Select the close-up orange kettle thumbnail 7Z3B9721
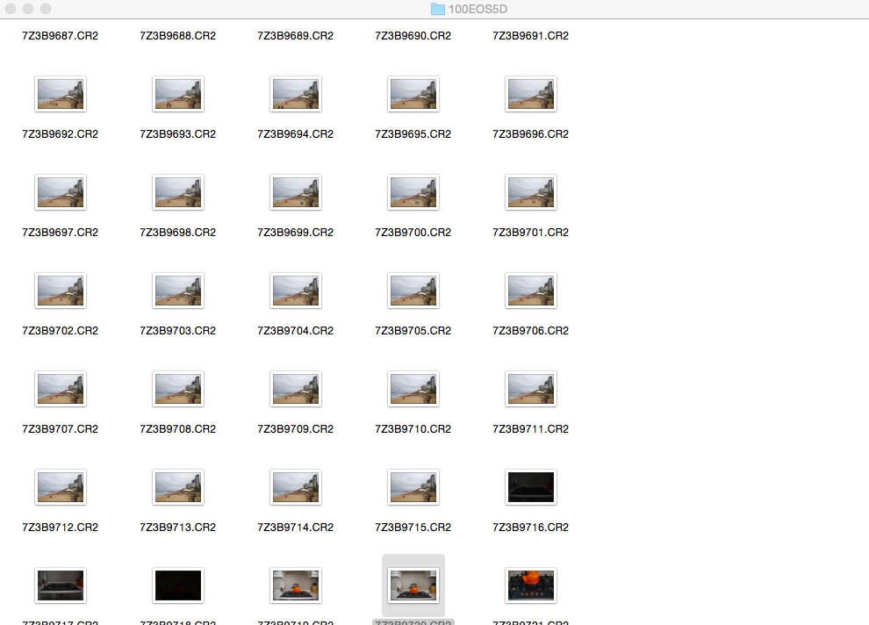 (x=530, y=585)
